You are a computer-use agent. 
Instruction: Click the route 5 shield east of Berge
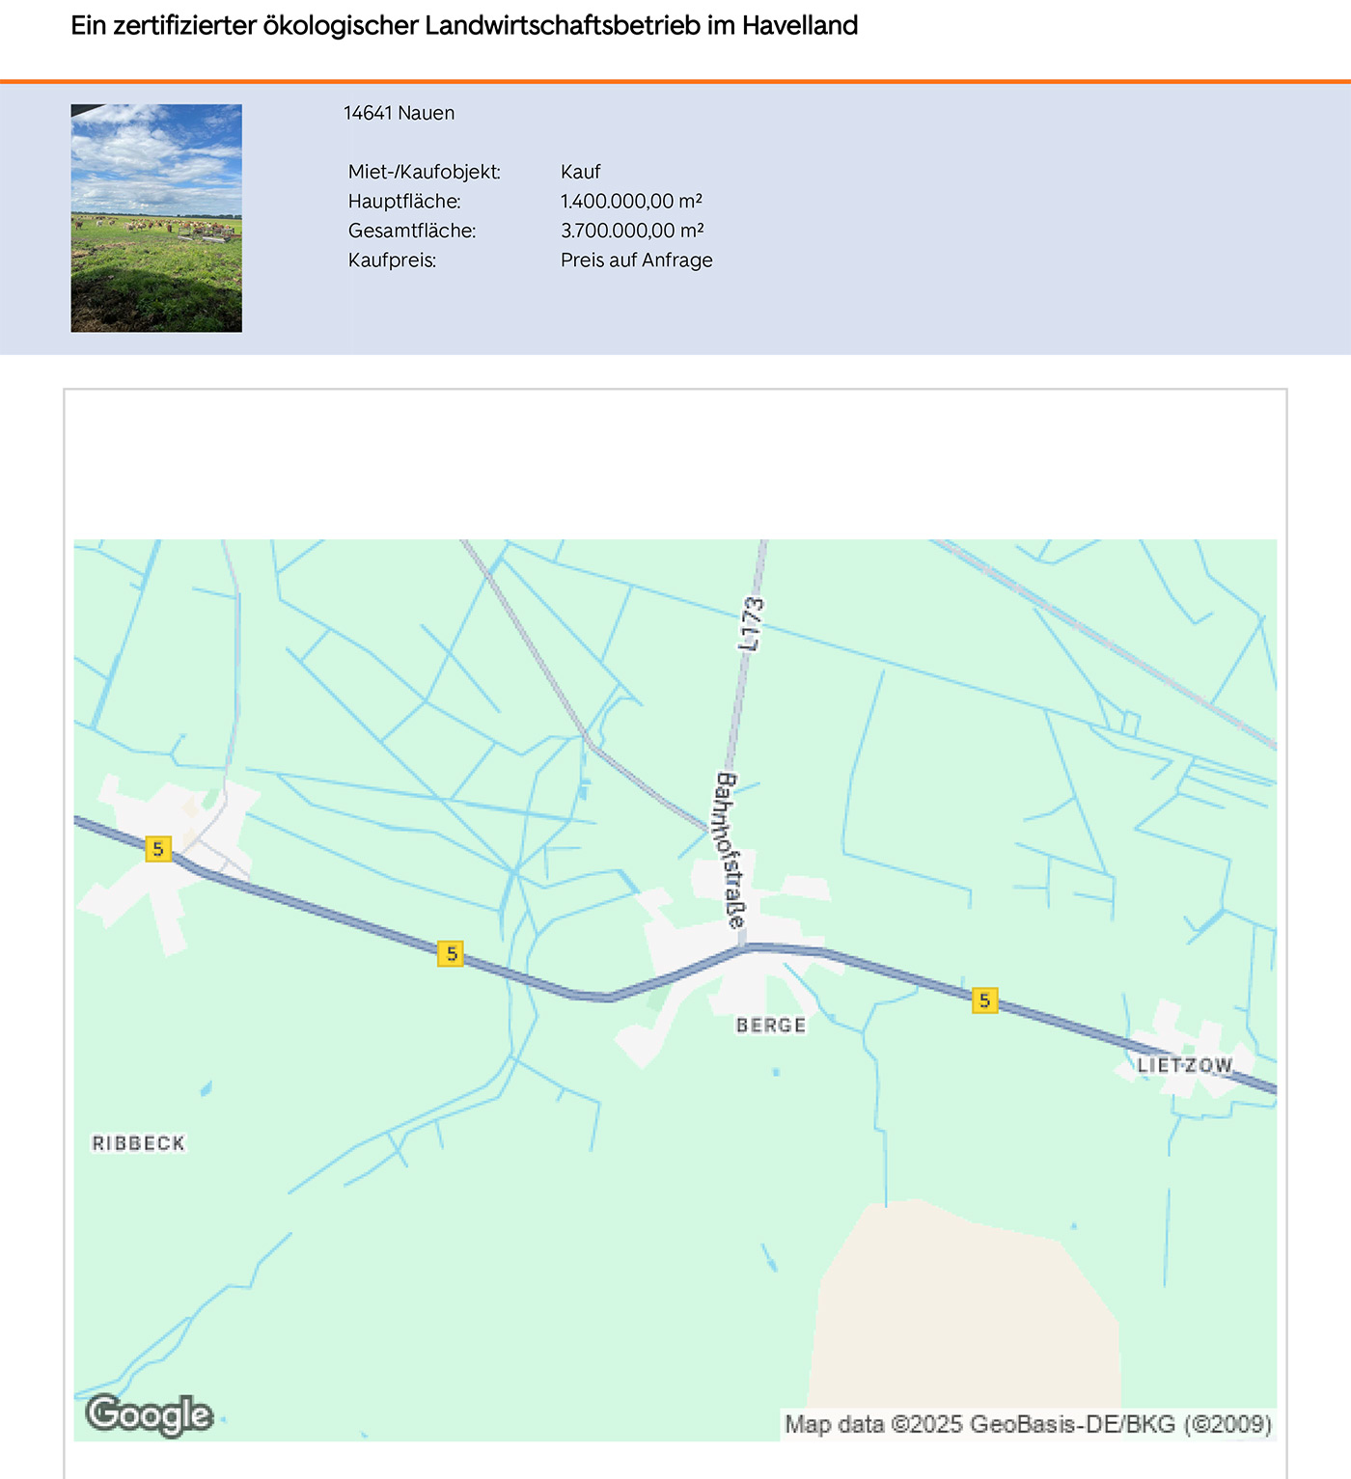tap(984, 1000)
